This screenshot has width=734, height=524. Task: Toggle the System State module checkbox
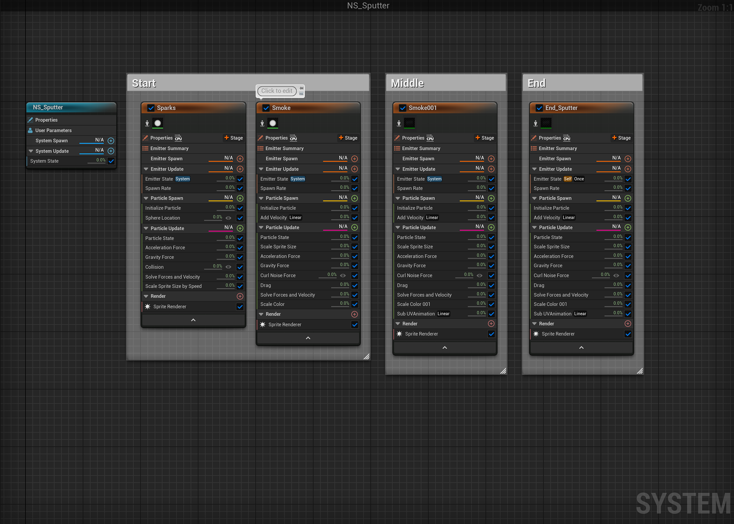(111, 161)
